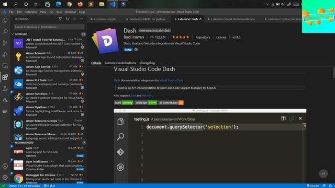Open Firefox from the Windows taskbar
Viewport: 335px width, 188px height.
click(x=80, y=4)
